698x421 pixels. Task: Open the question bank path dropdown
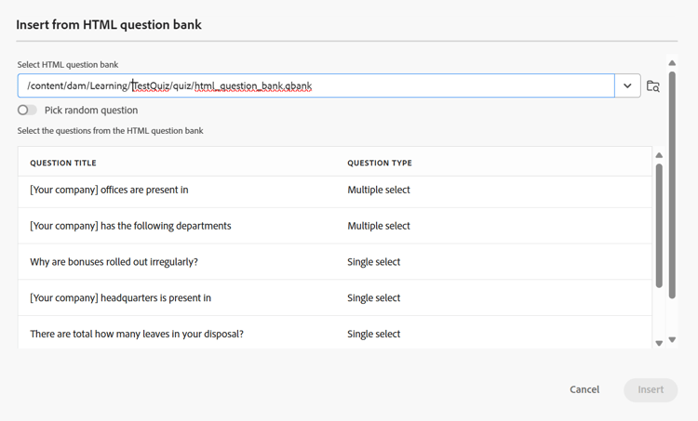tap(627, 86)
